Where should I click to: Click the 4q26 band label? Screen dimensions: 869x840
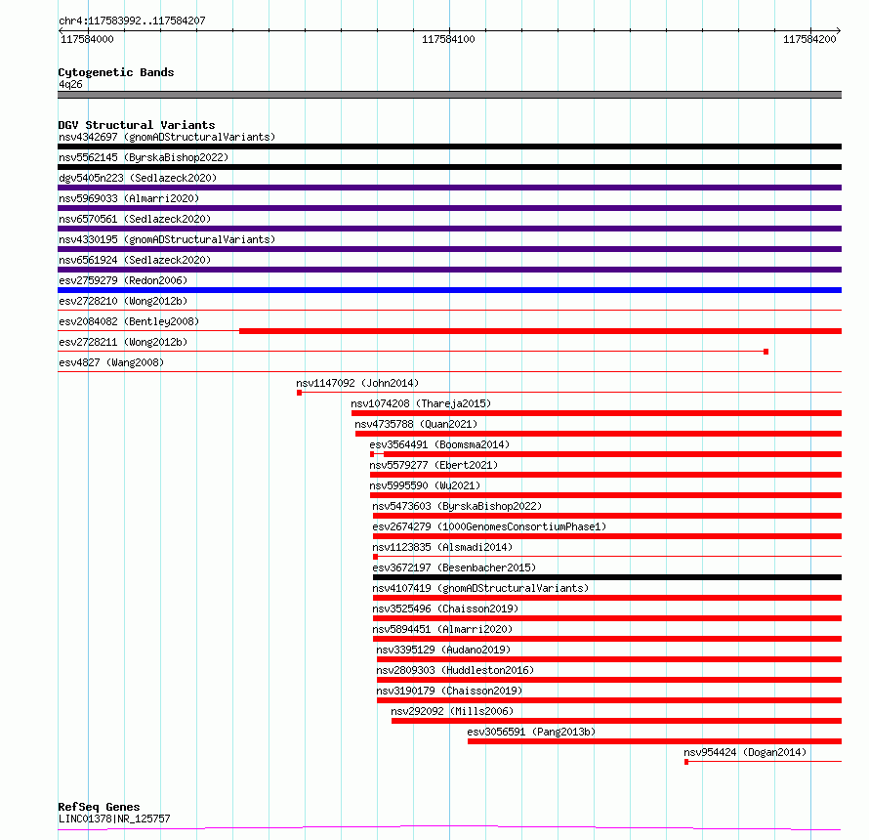pos(70,84)
